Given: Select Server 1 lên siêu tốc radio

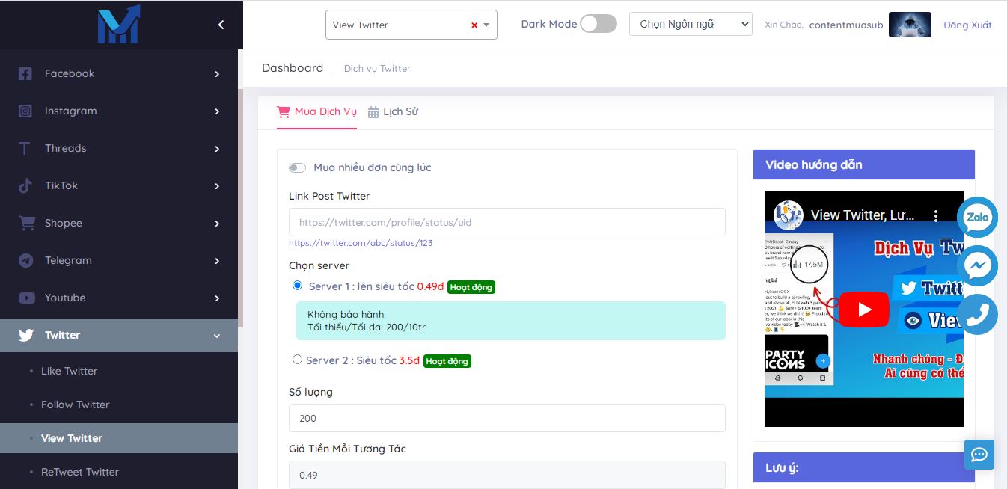Looking at the screenshot, I should tap(298, 285).
